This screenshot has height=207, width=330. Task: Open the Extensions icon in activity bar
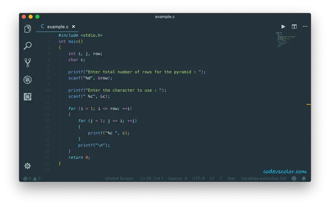[x=28, y=97]
